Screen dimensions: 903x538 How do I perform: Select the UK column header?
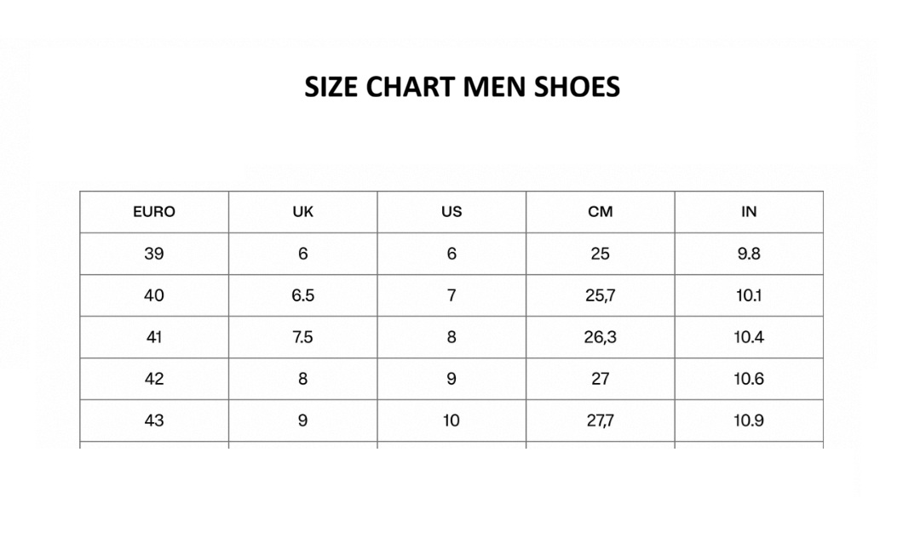[x=303, y=212]
